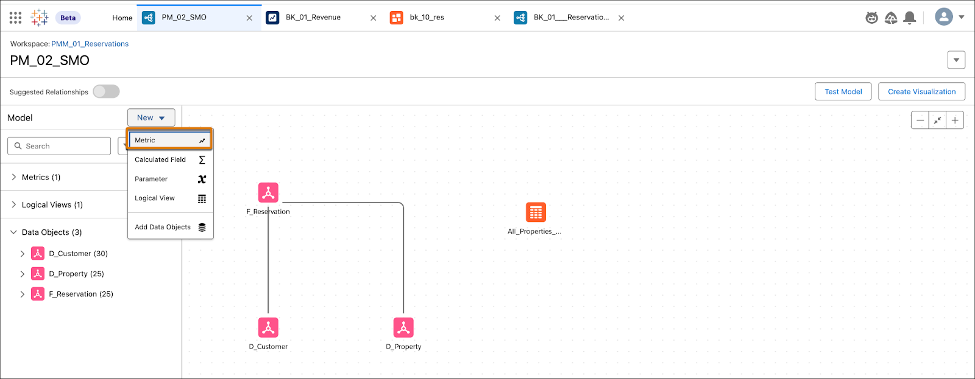
Task: Click the Test Model button
Action: click(843, 91)
